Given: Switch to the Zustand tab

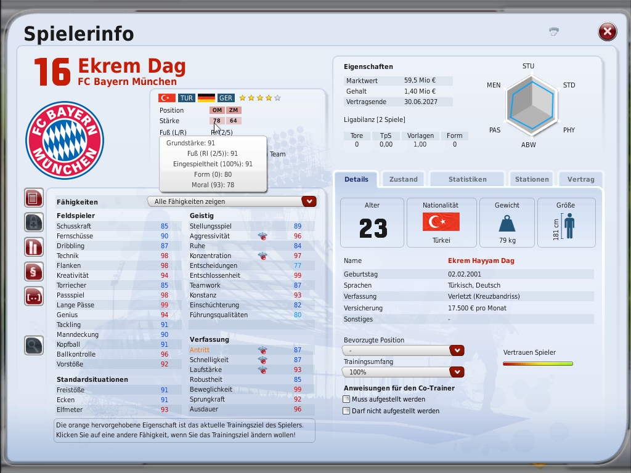Looking at the screenshot, I should pyautogui.click(x=404, y=179).
